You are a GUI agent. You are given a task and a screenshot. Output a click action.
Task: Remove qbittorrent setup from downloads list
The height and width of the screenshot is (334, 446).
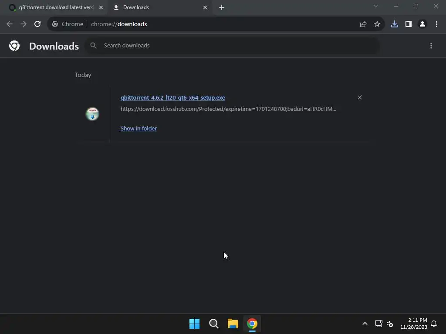pos(360,97)
